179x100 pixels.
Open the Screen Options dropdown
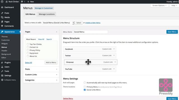pos(159,6)
